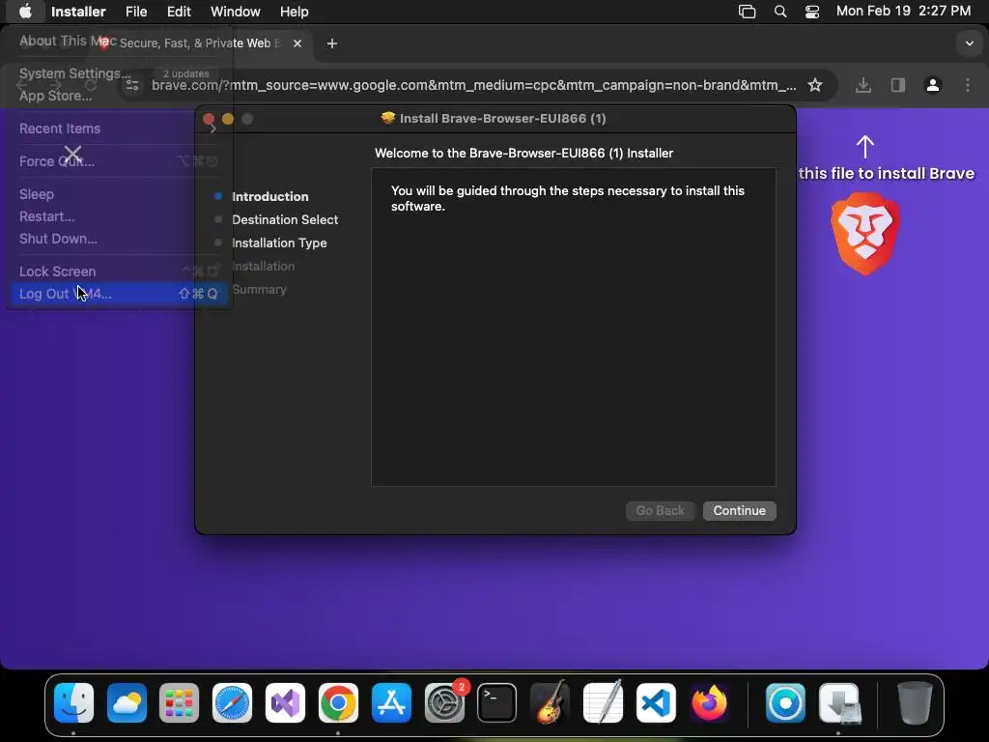Click the site information icon in address bar

(x=132, y=85)
